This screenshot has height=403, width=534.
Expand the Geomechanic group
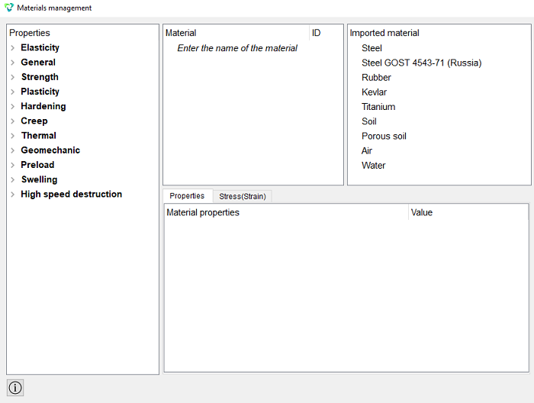pos(13,150)
